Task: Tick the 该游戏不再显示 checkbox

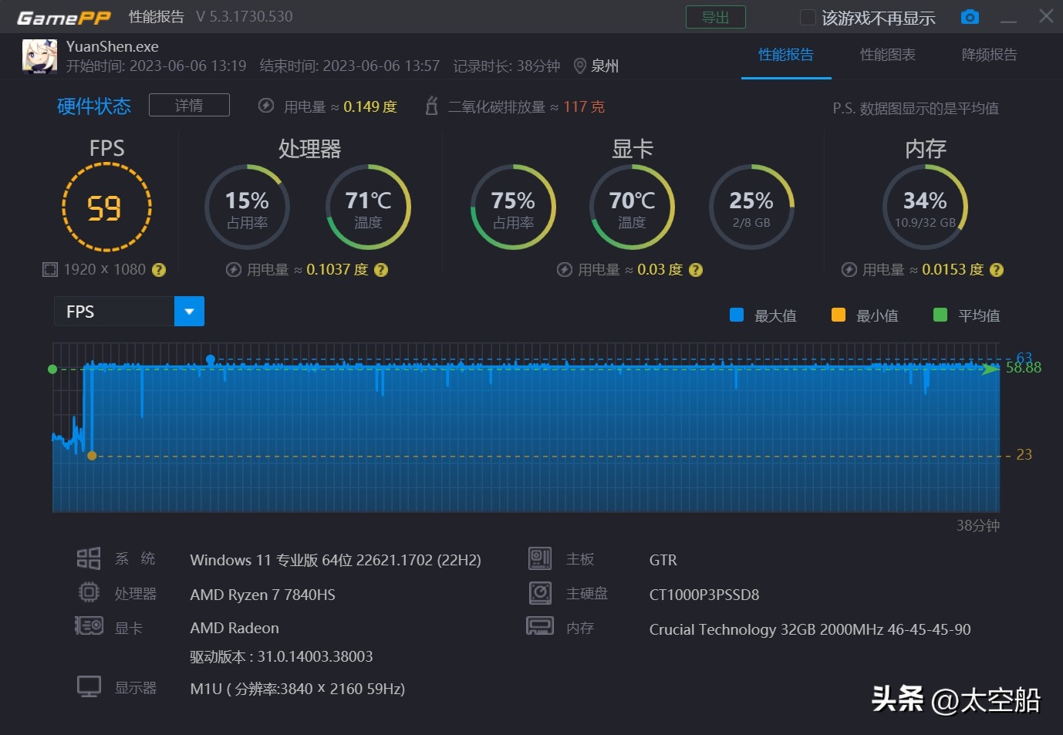Action: (x=808, y=17)
